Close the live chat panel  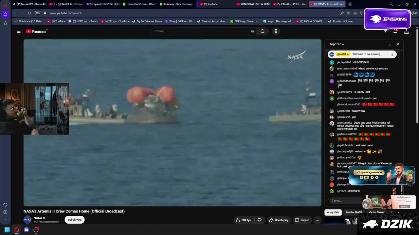coord(398,44)
